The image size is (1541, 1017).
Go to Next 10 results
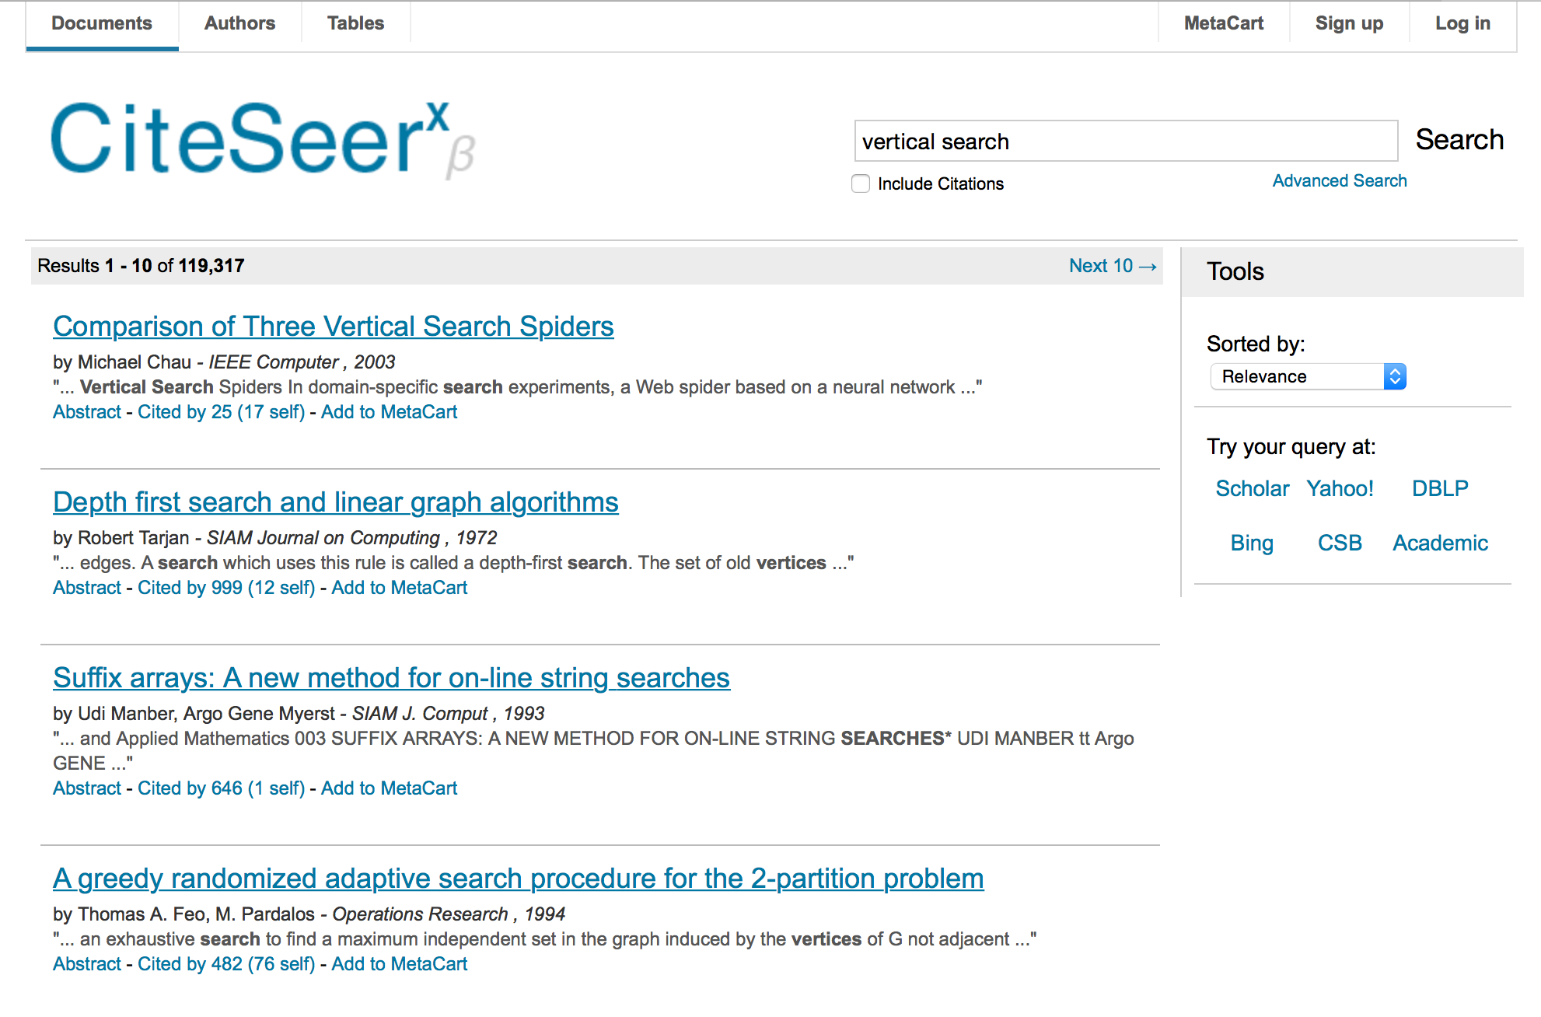tap(1112, 266)
